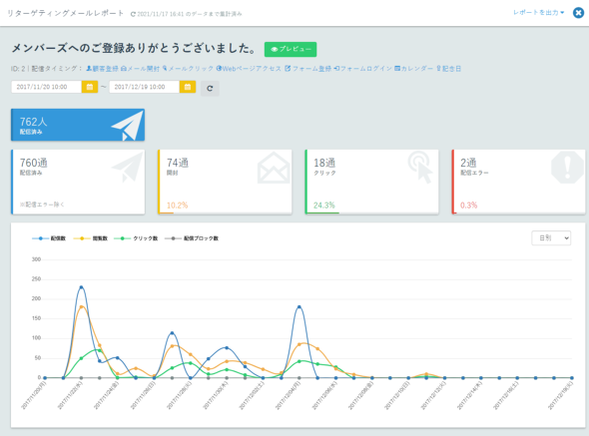589x436 pixels.
Task: Toggle 開覧数 series in chart legend
Action: 91,238
